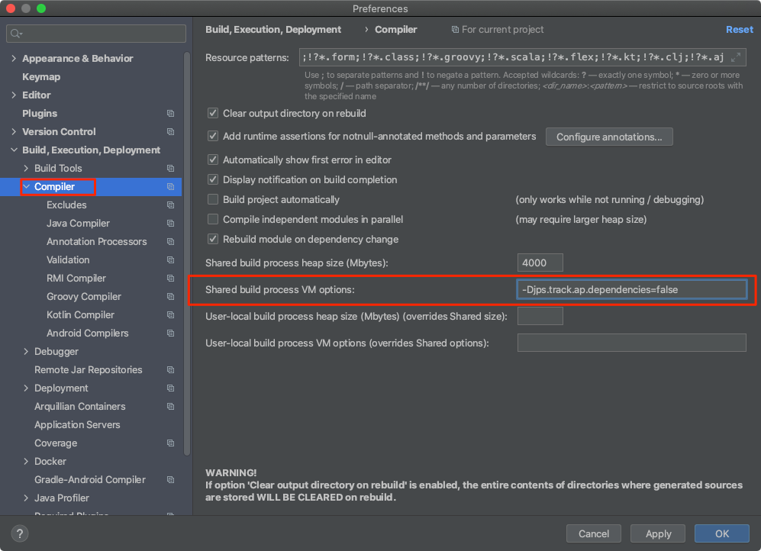Click the project-level icon beside Validation
The image size is (761, 551).
(170, 260)
